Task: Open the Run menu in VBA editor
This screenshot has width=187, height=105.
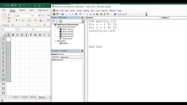Action: point(92,11)
